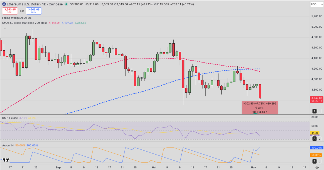Click the red current-price label on the axis
324x170 pixels.
pos(316,99)
